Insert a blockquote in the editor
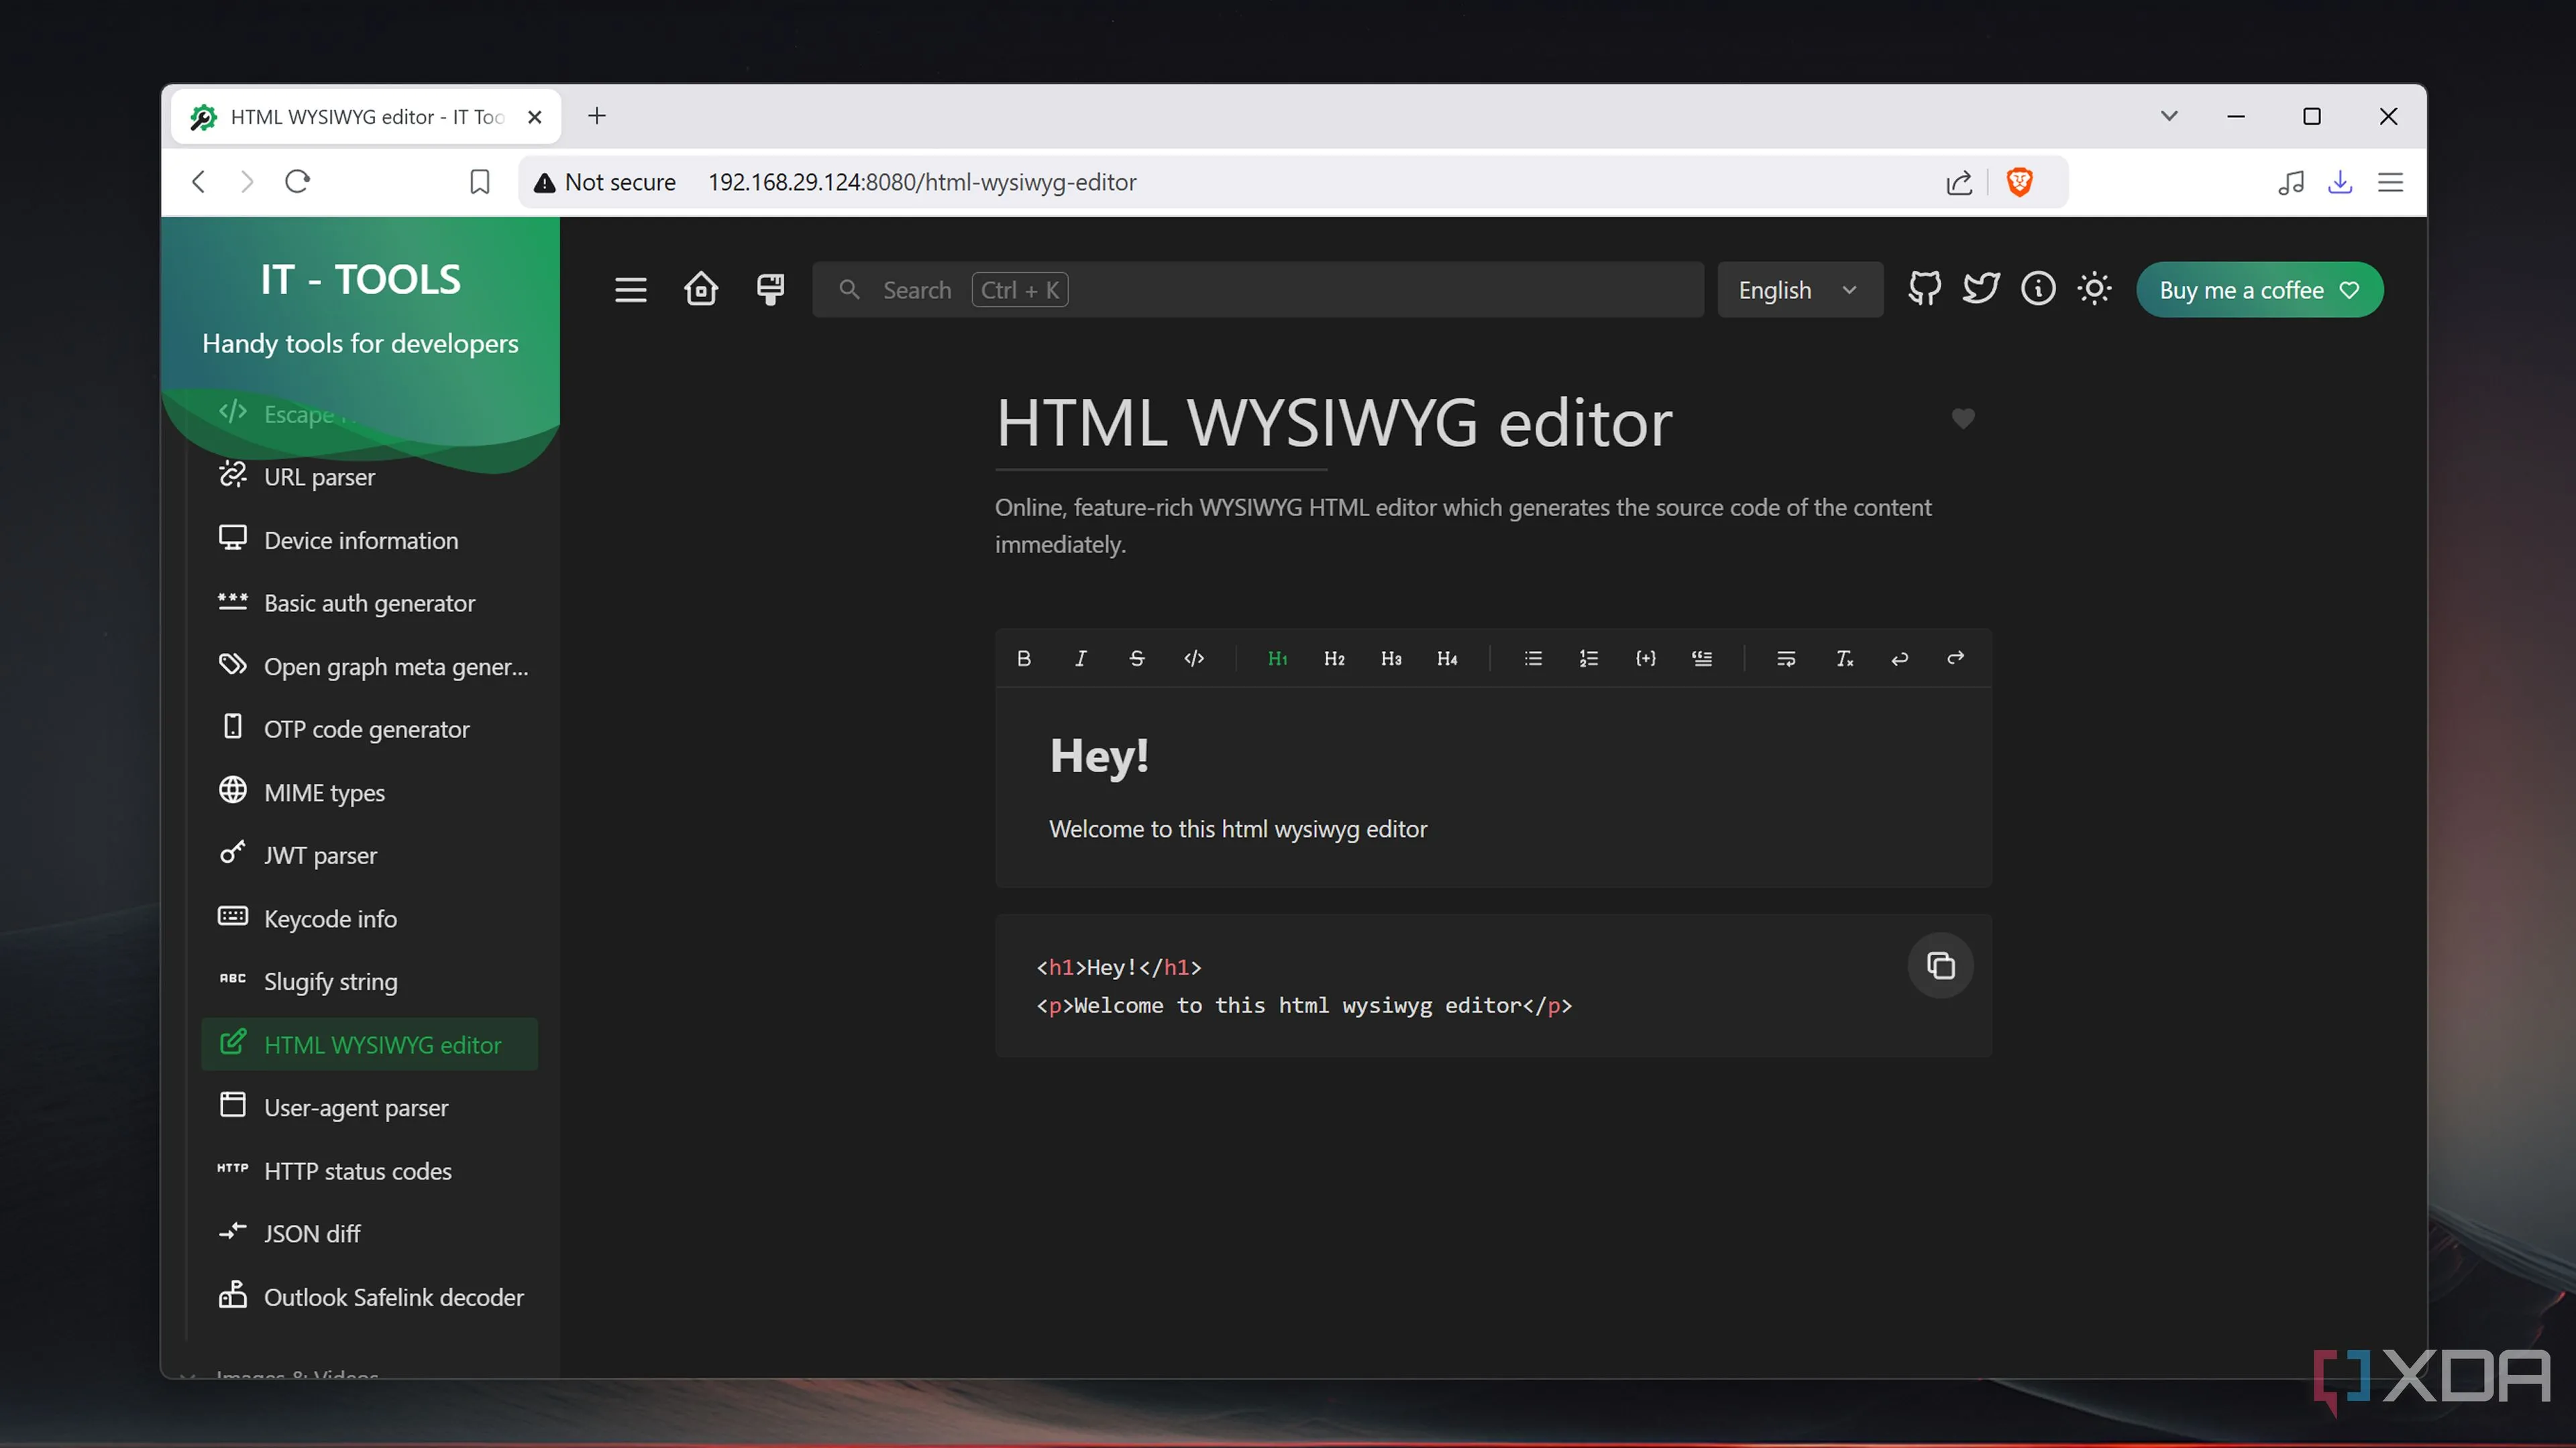This screenshot has width=2576, height=1448. pyautogui.click(x=1701, y=658)
